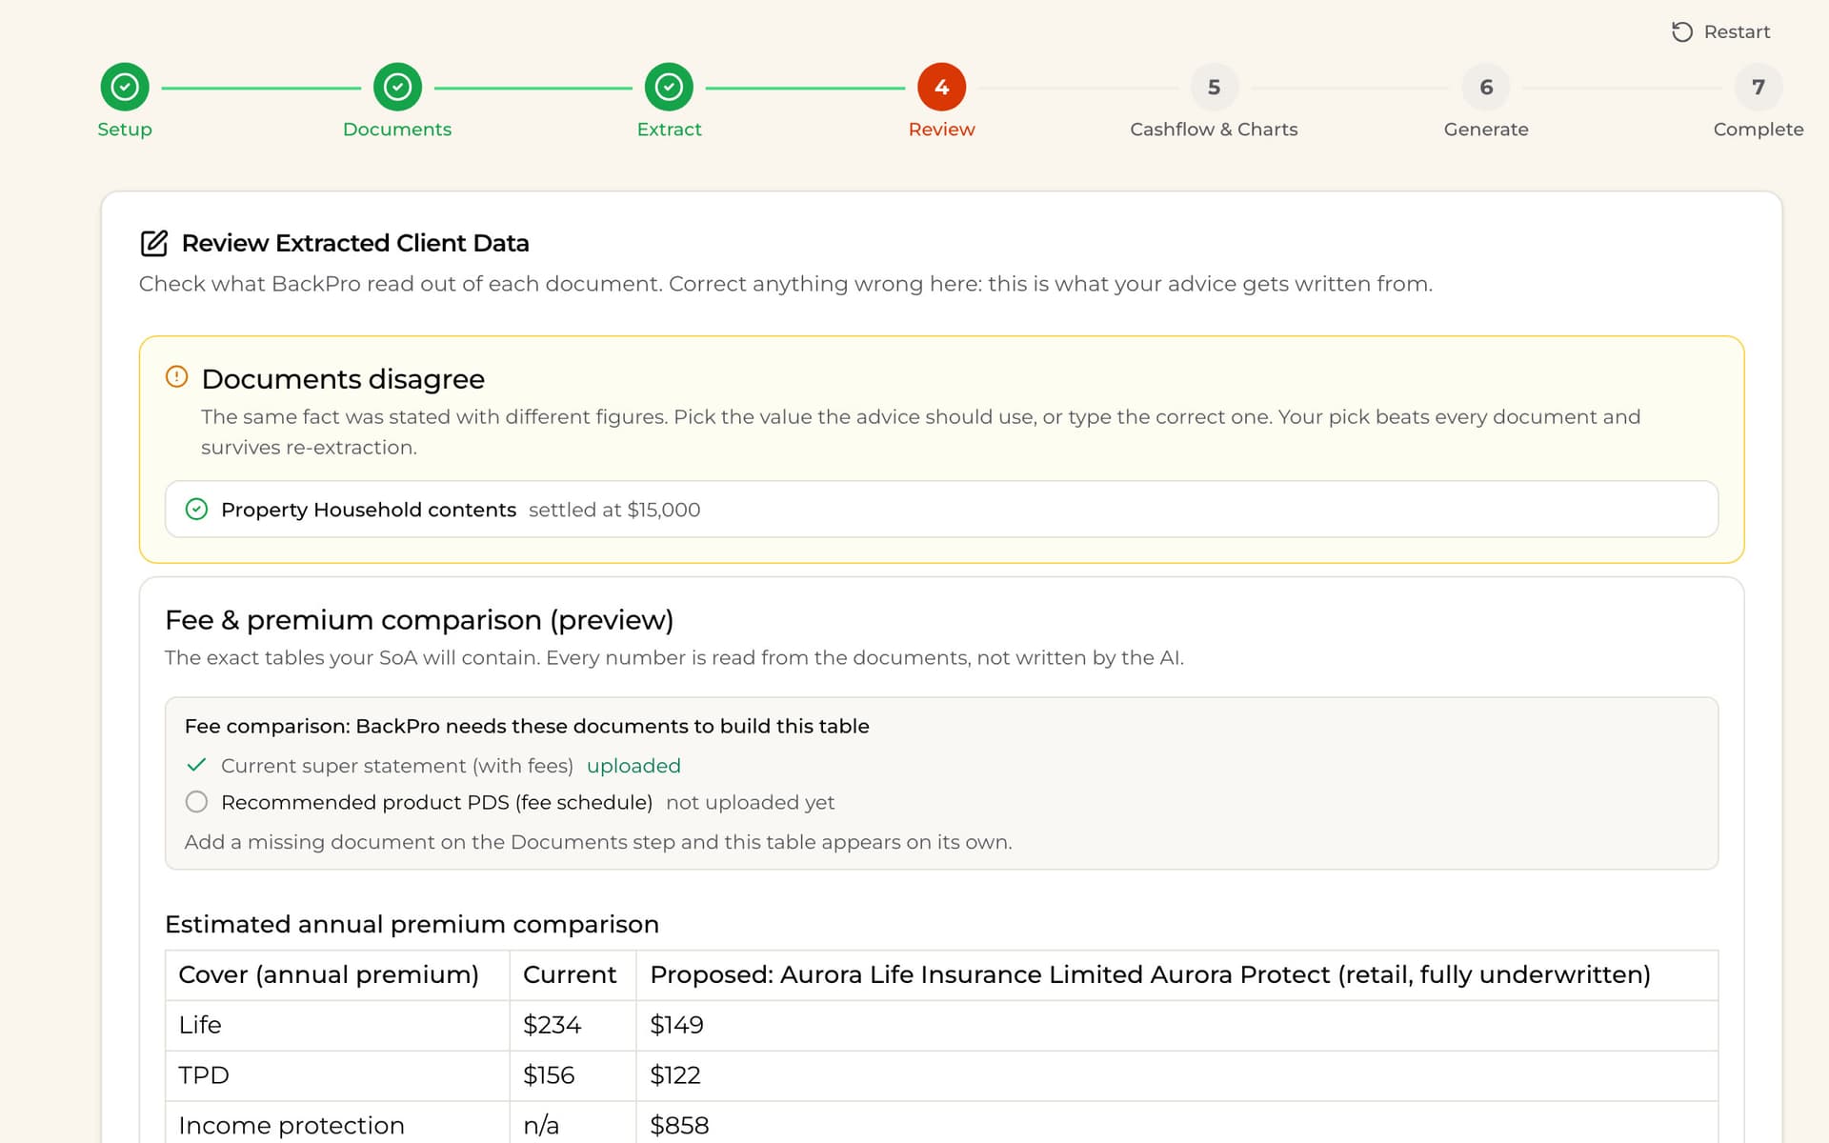
Task: Click the Documents step label
Action: click(397, 130)
